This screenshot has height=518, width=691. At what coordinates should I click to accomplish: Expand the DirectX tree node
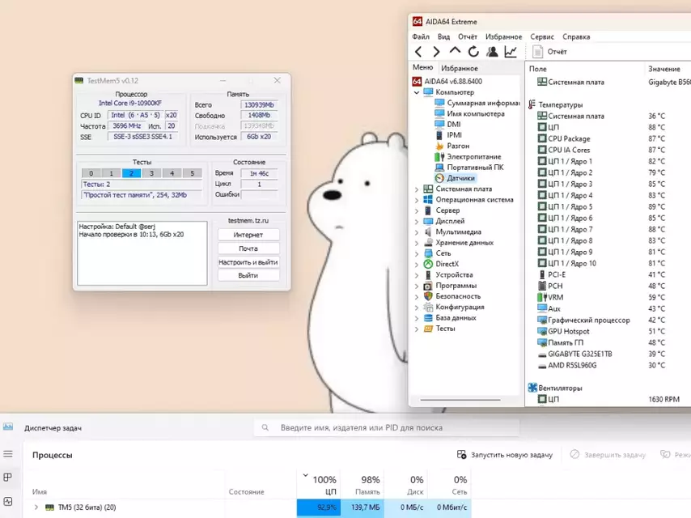click(417, 265)
